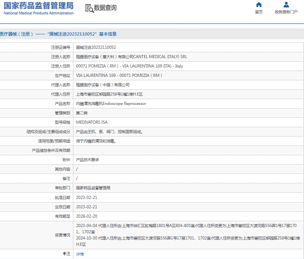The image size is (304, 259).
Task: Click the 首页 text link
Action: 259,12
